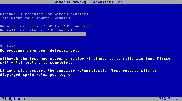Click the Windows Memory Diagnostics Tool title
This screenshot has height=101, width=182.
(x=89, y=2)
